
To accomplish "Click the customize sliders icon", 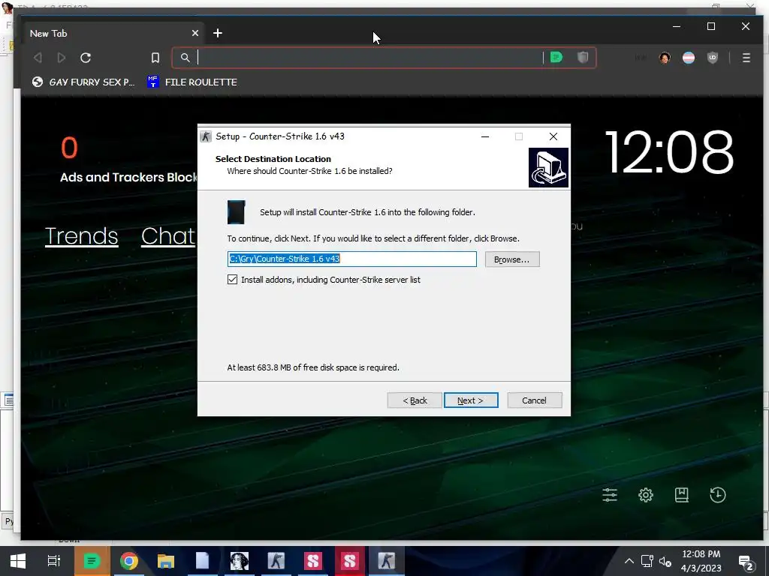I will [x=610, y=495].
